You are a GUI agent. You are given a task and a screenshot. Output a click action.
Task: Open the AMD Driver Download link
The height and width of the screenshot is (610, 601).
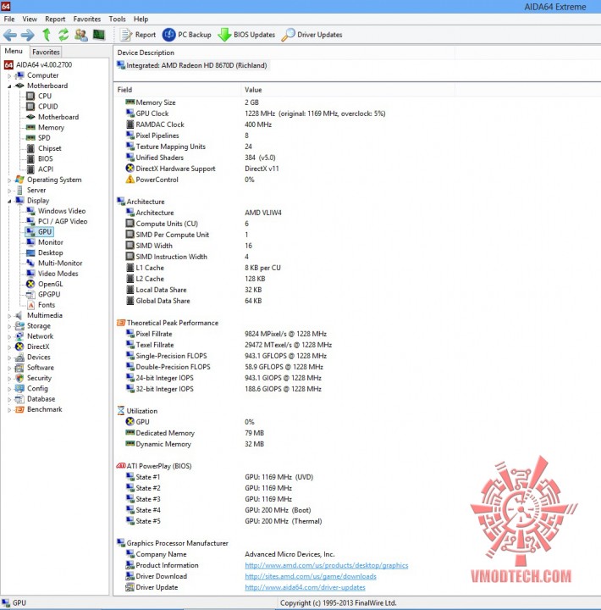[311, 576]
